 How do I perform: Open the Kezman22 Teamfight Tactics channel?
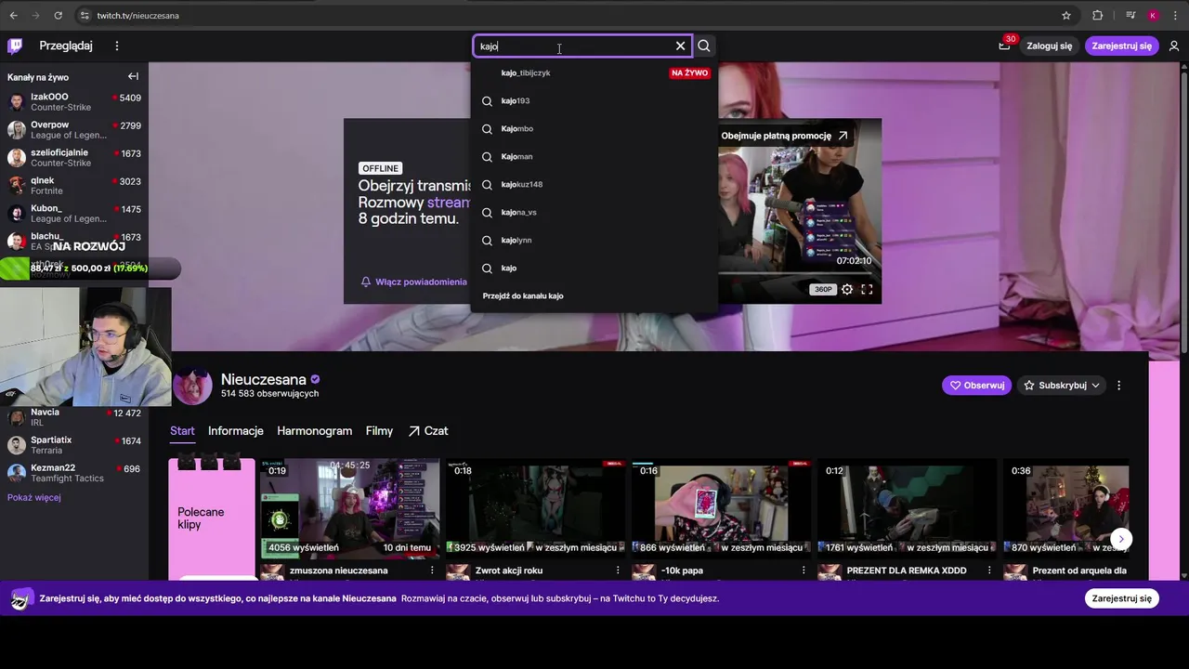[x=74, y=472]
